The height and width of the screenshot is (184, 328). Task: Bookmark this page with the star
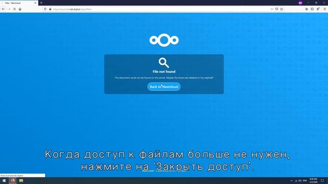coord(281,9)
